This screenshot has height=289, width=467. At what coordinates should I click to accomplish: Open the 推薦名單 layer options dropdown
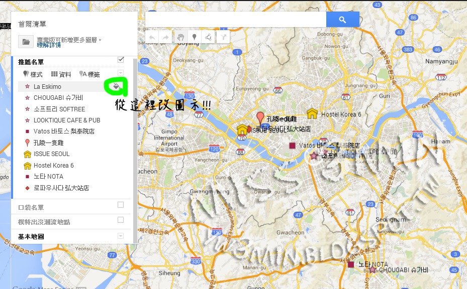click(x=121, y=73)
